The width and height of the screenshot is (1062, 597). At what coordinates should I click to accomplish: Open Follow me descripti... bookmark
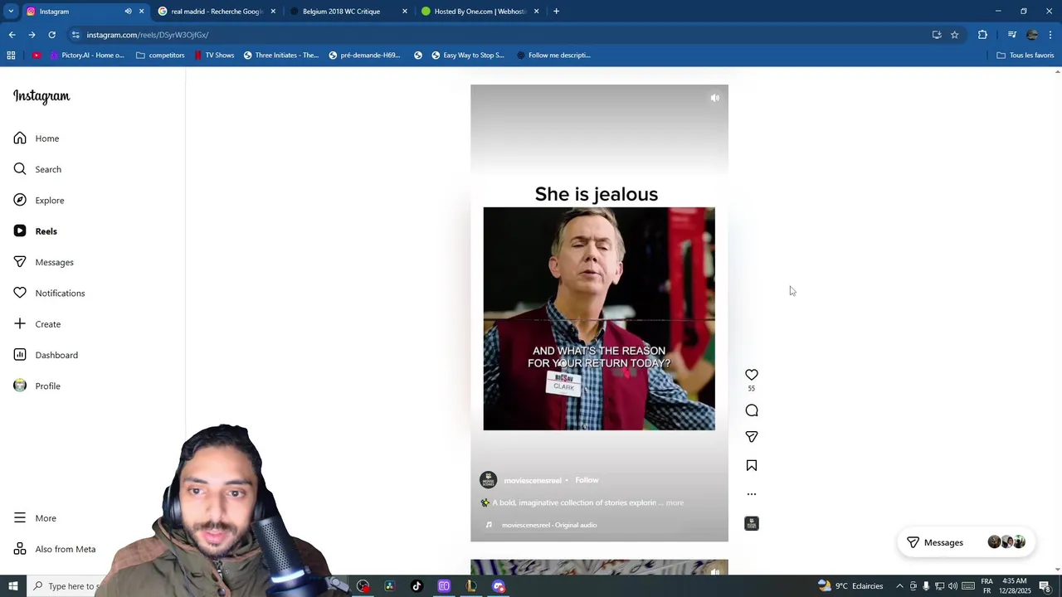point(553,56)
